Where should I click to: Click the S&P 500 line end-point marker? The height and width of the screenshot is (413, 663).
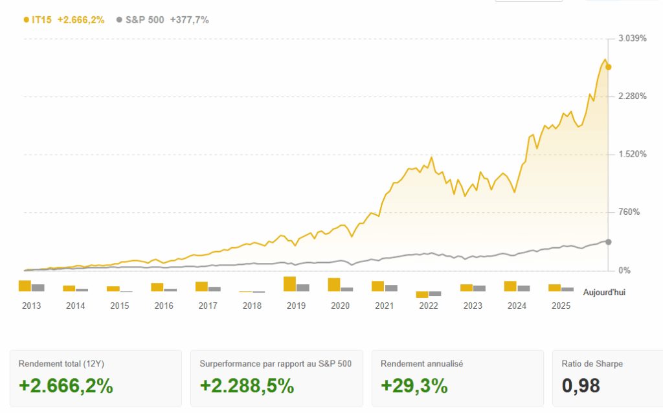tap(608, 241)
